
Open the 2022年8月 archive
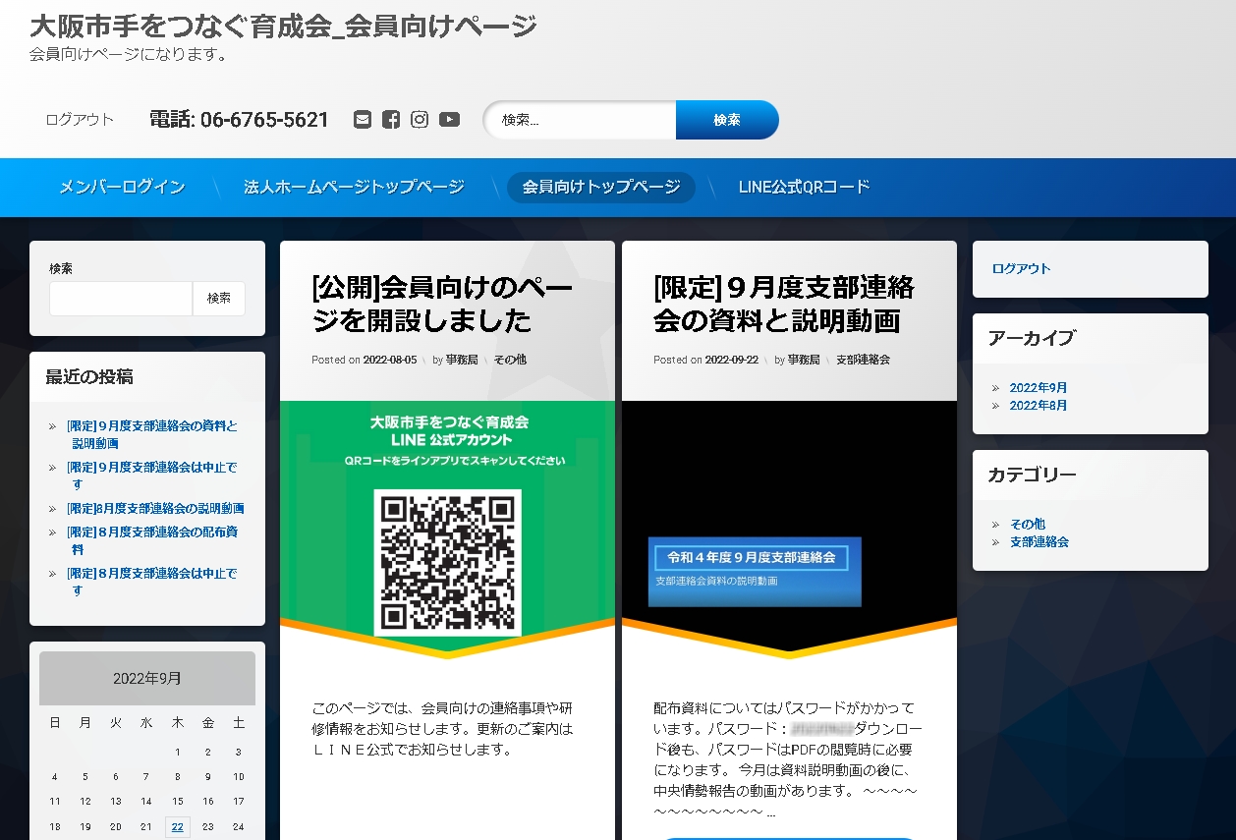[1039, 406]
